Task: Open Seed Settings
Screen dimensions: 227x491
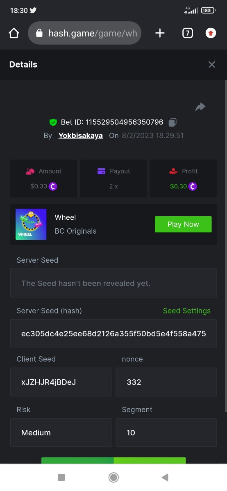Action: coord(187,311)
